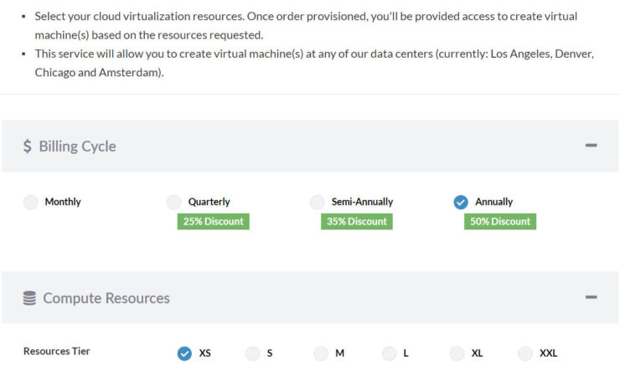620x371 pixels.
Task: Select the XL resources tier
Action: [x=457, y=353]
